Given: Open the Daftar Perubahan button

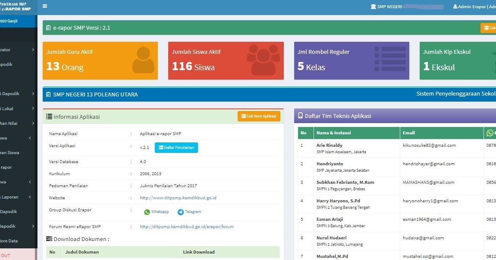Looking at the screenshot, I should coord(176,148).
